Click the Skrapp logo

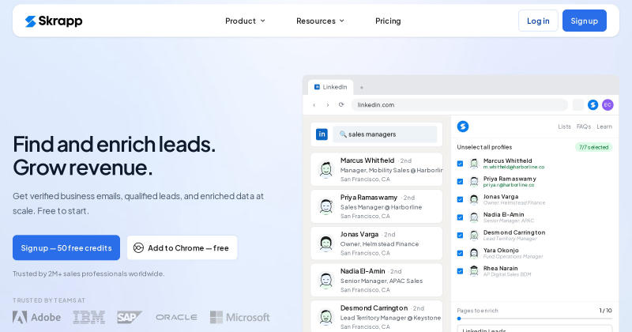54,21
